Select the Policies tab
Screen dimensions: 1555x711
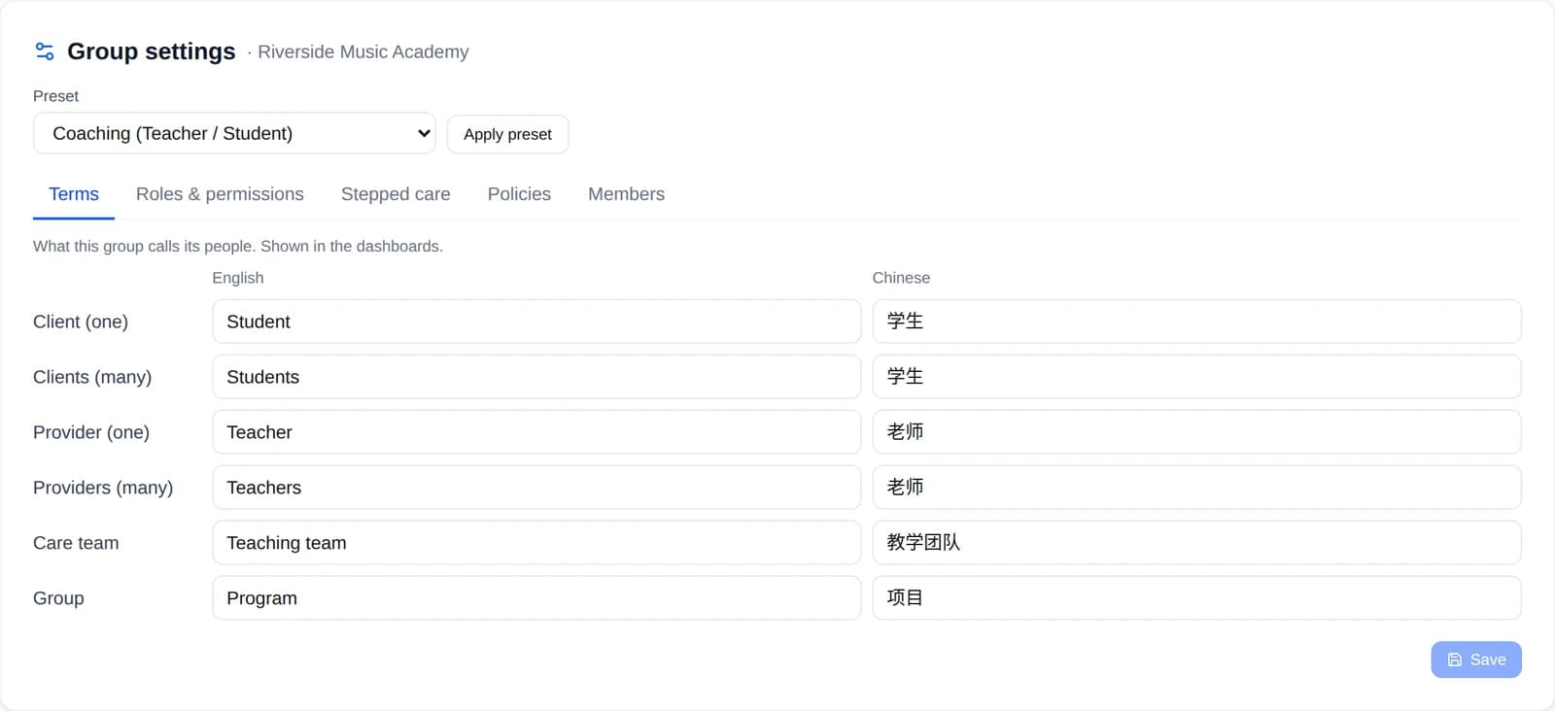pyautogui.click(x=519, y=194)
